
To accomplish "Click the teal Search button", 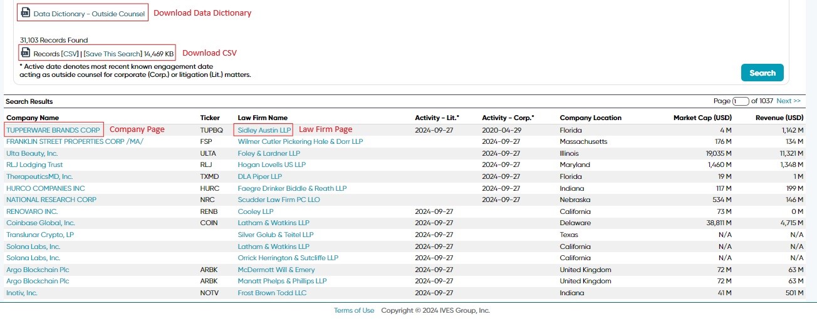I will click(762, 73).
